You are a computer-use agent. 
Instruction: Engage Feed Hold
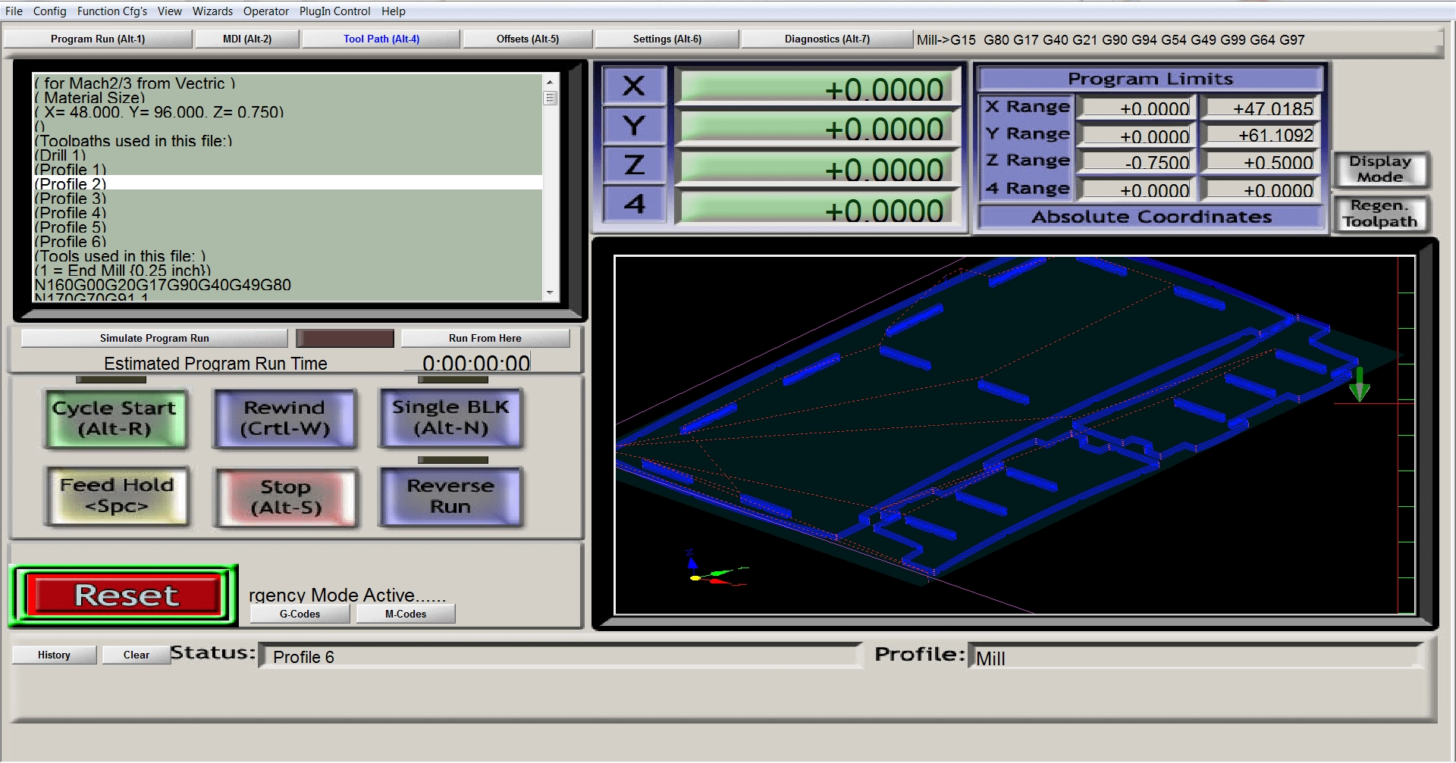116,496
